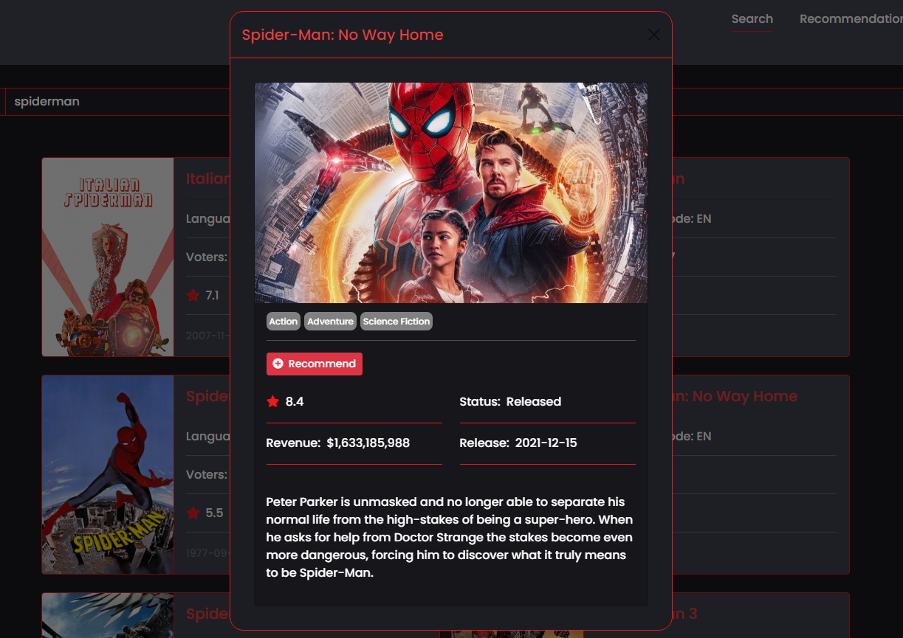Open the Recommendations tab
This screenshot has width=903, height=638.
(x=851, y=19)
